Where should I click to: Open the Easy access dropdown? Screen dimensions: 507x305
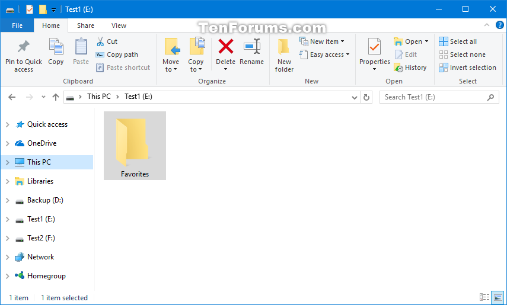324,54
